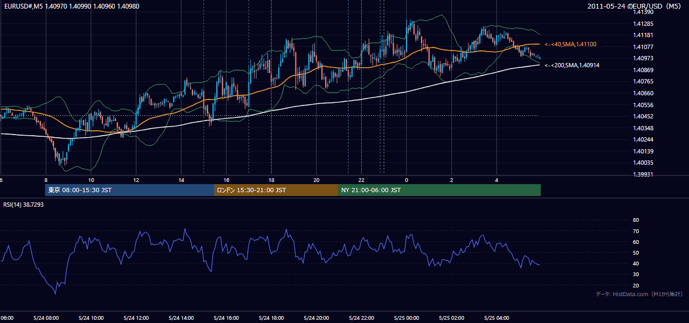The height and width of the screenshot is (323, 689).
Task: Click price axis value 1.41077
Action: (643, 47)
